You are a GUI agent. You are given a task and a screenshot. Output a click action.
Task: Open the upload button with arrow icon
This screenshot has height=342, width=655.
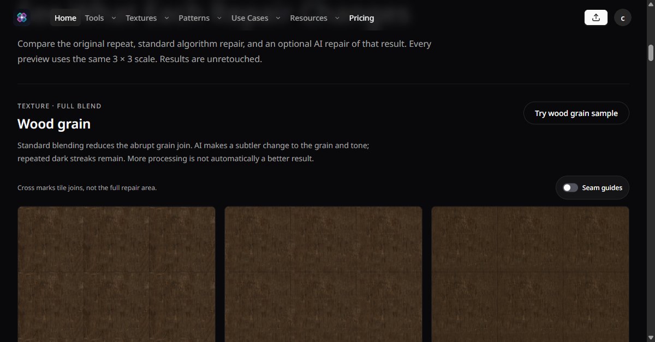click(596, 18)
